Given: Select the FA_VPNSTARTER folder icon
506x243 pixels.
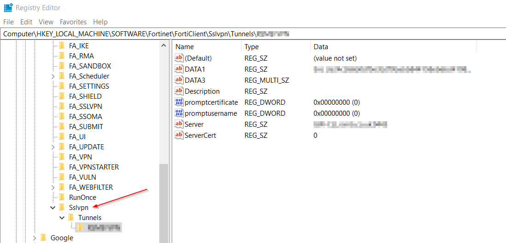Looking at the screenshot, I should point(62,167).
